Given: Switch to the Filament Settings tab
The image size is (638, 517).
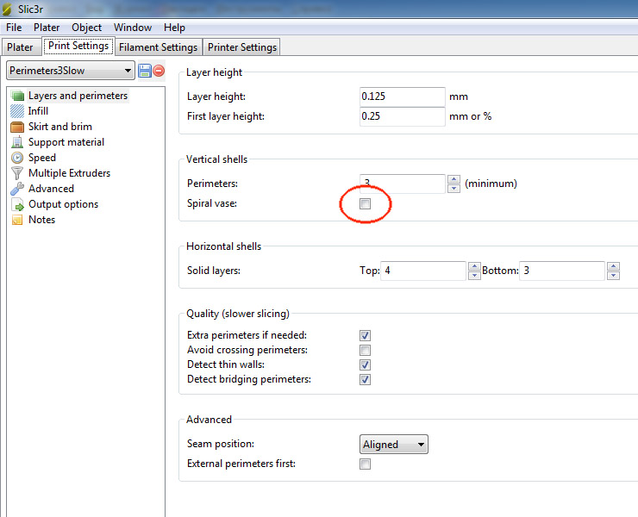Looking at the screenshot, I should pos(159,47).
